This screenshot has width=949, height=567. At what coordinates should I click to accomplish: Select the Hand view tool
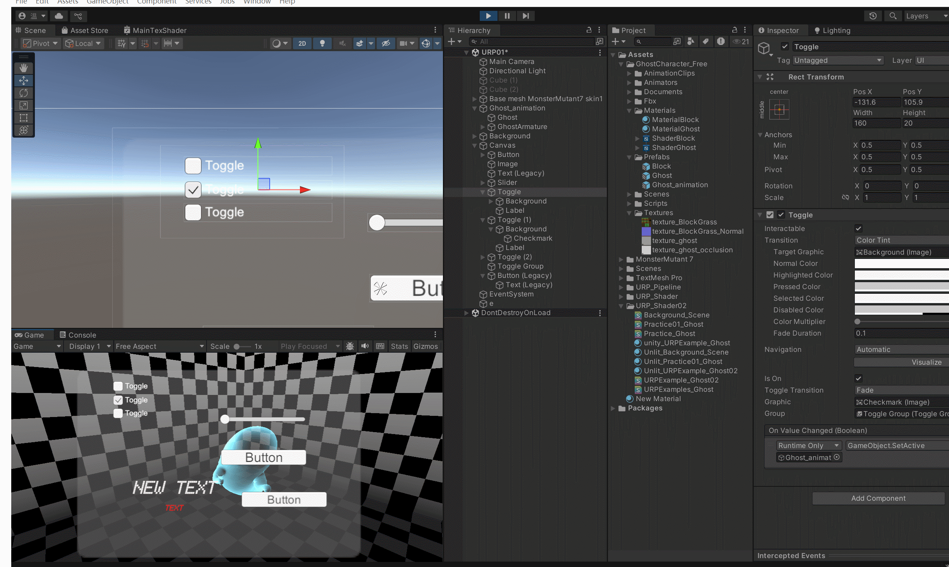[x=24, y=68]
